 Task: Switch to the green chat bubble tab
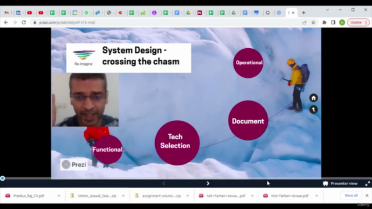(x=87, y=13)
